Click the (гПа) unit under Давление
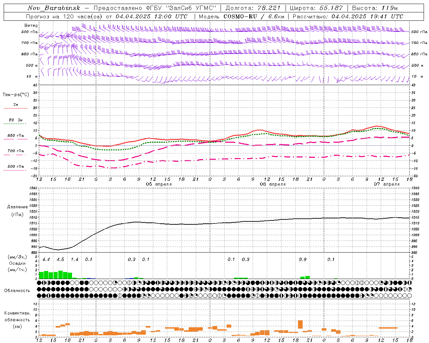 tap(17, 214)
